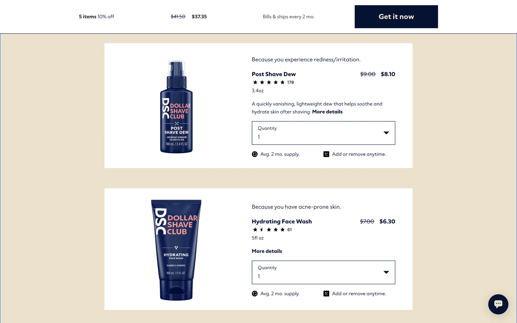Click the refresh icon beside Hydrating Face Wash supply
This screenshot has height=323, width=517.
254,294
